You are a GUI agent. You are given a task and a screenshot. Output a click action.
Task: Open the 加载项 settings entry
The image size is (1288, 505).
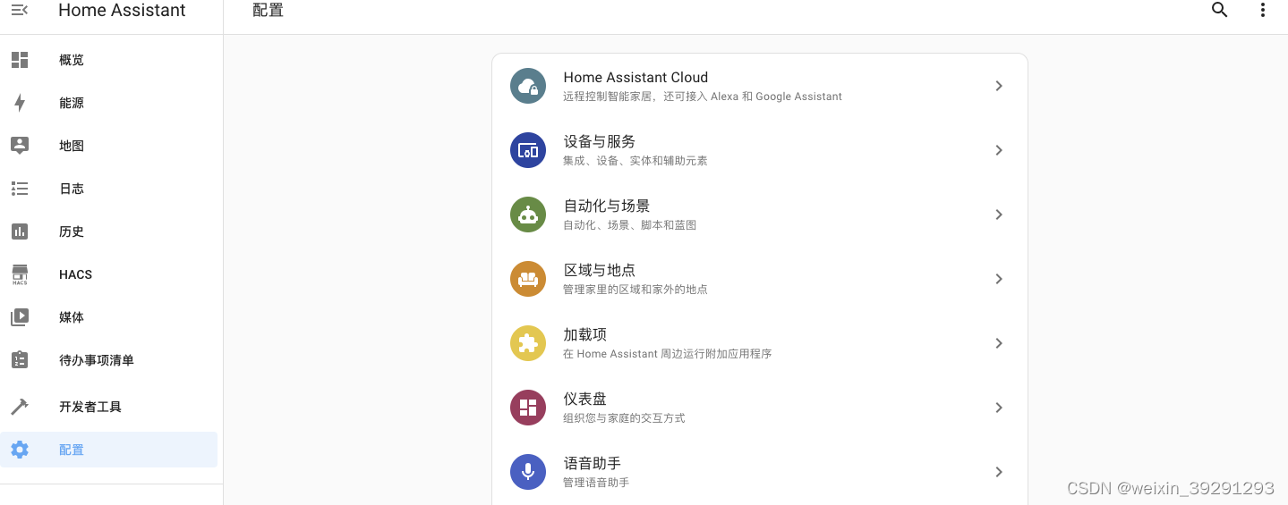[x=759, y=343]
